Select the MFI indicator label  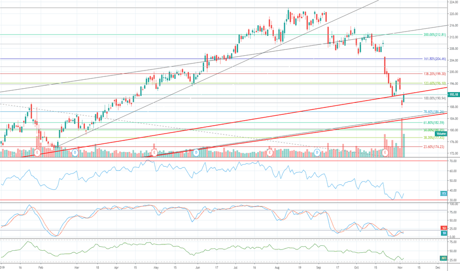tap(444, 258)
